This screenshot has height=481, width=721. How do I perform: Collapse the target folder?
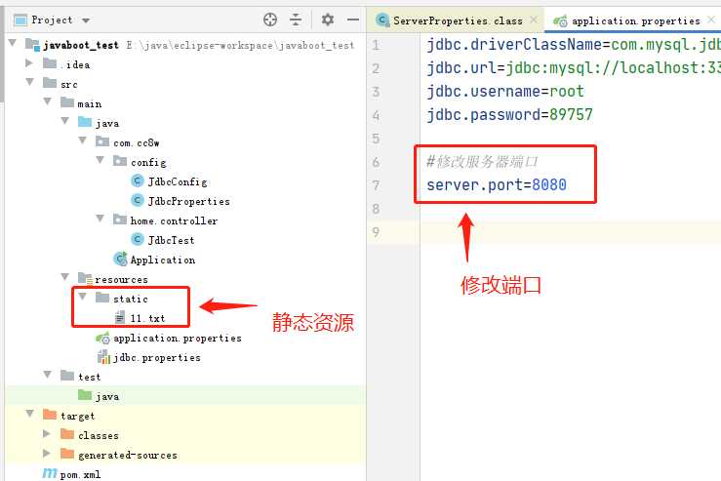pos(30,414)
